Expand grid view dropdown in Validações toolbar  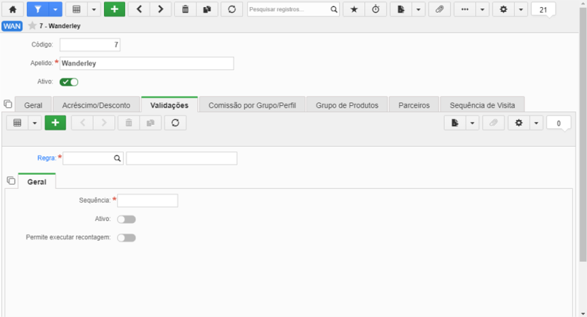(x=34, y=122)
